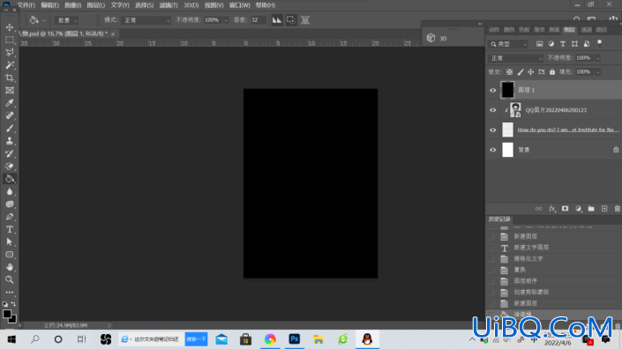Screen dimensions: 622x349
Task: Select the Hand tool
Action: [10, 267]
